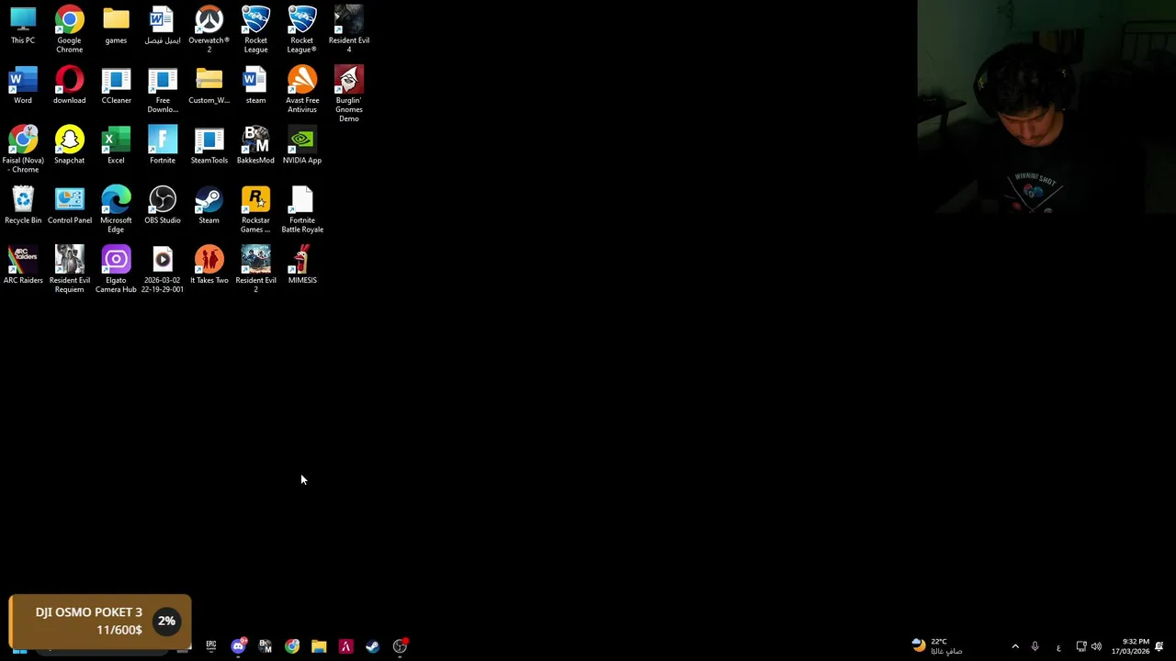1176x661 pixels.
Task: Select the Rocket League icon without ® symbol
Action: pyautogui.click(x=255, y=28)
